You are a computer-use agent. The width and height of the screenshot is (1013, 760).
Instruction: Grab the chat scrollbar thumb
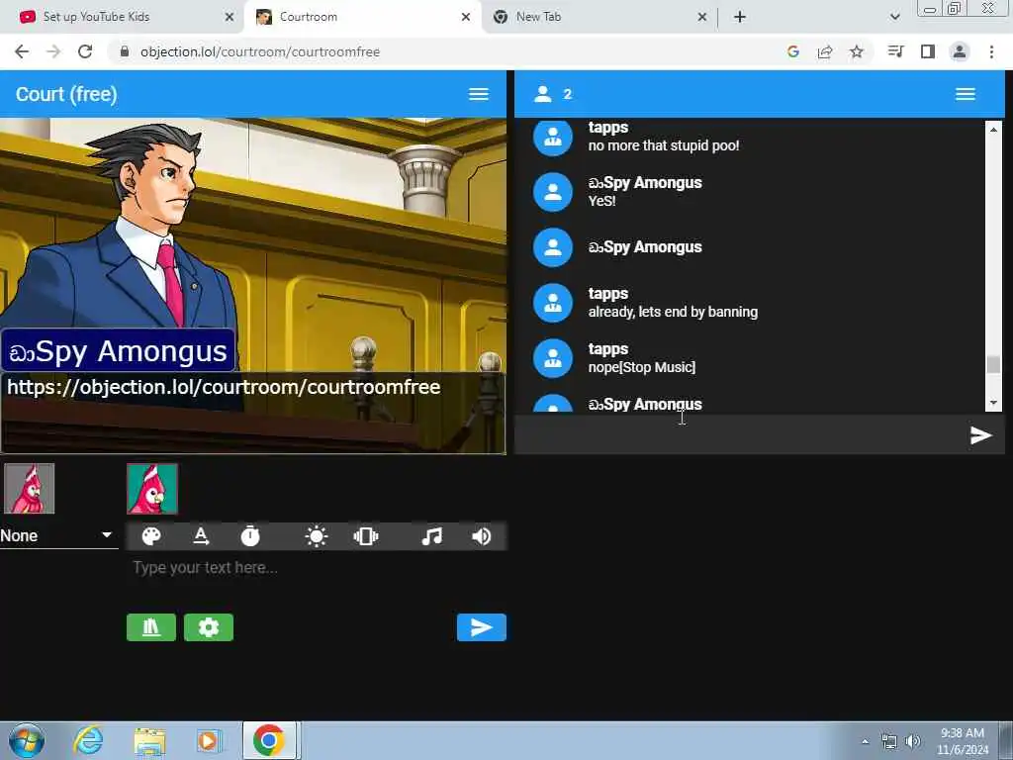(x=993, y=364)
